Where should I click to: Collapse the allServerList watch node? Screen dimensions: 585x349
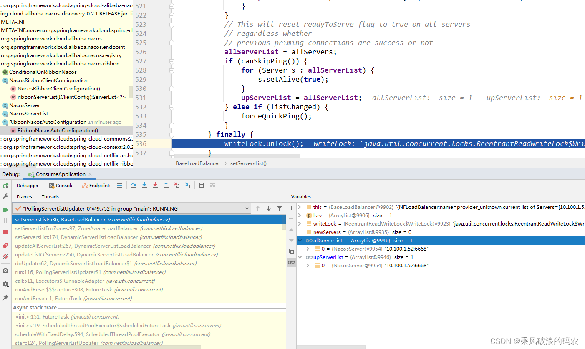[300, 240]
